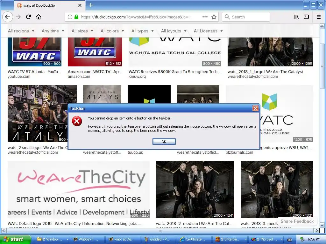The width and height of the screenshot is (326, 244).
Task: Go back using the browser back arrow
Action: point(8,17)
